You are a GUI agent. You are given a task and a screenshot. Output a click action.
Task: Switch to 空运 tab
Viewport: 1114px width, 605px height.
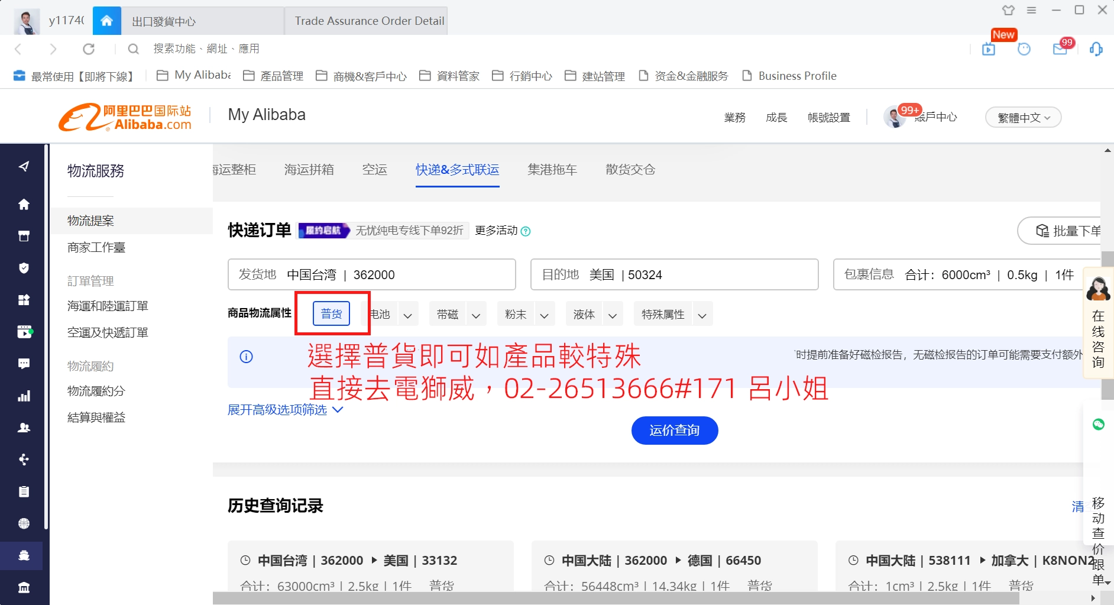[374, 170]
